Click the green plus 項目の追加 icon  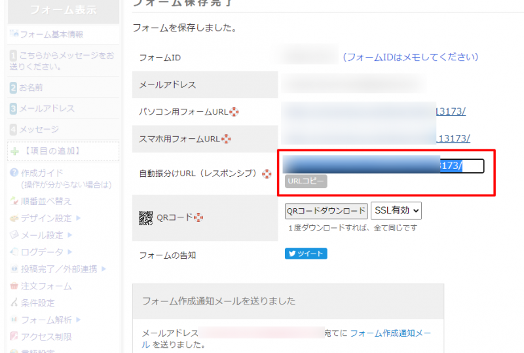click(x=14, y=151)
